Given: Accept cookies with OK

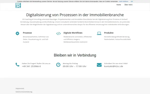Looking at the screenshot, I should point(132,2).
